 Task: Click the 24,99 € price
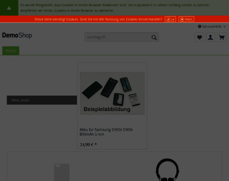point(88,145)
